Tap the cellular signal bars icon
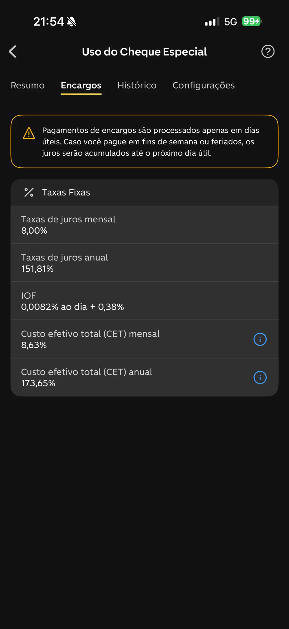This screenshot has width=289, height=629. pyautogui.click(x=212, y=21)
